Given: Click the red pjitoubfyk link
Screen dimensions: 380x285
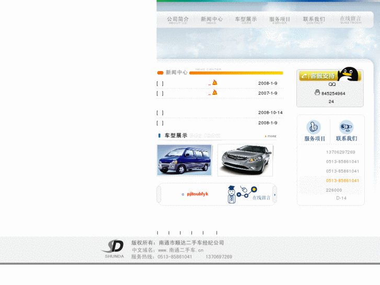Looking at the screenshot, I should [x=198, y=194].
